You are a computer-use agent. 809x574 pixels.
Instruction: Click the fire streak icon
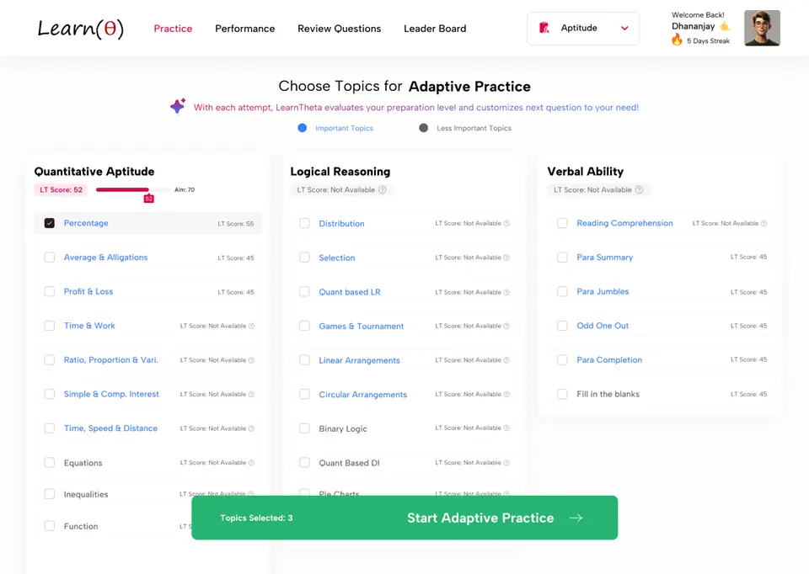pos(677,40)
